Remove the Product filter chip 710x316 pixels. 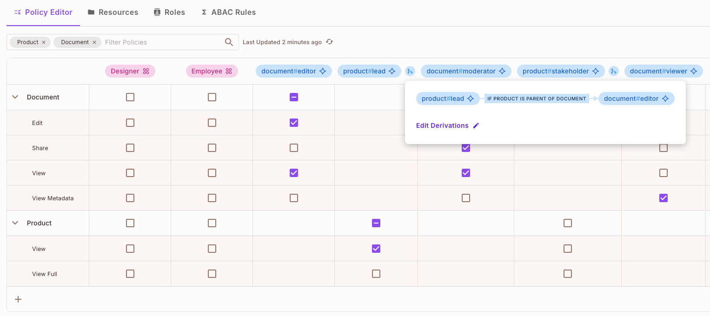44,42
